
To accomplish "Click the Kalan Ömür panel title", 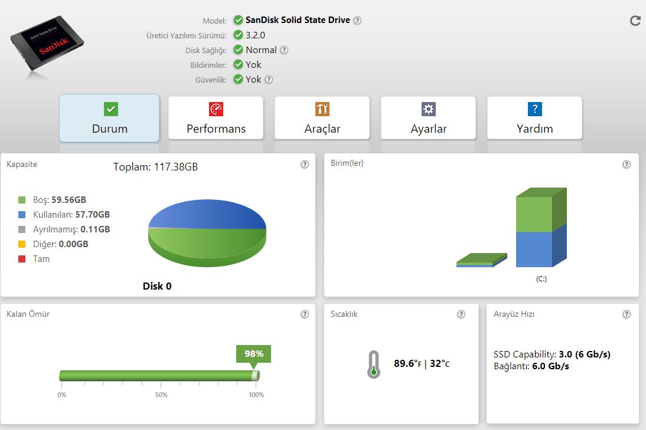I will [x=28, y=314].
